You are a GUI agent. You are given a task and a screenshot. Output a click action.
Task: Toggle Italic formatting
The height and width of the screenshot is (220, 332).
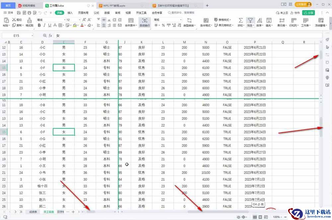point(44,26)
